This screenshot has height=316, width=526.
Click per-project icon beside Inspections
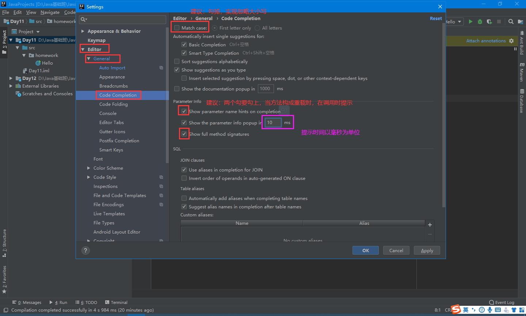tap(161, 186)
